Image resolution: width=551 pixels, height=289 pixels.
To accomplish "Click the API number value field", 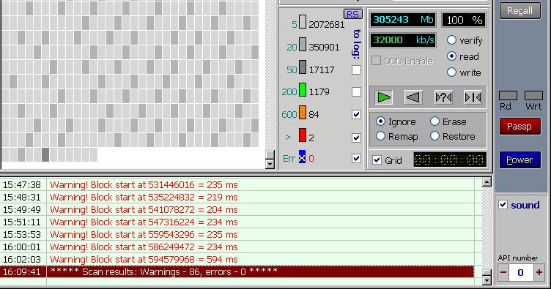I will click(521, 272).
